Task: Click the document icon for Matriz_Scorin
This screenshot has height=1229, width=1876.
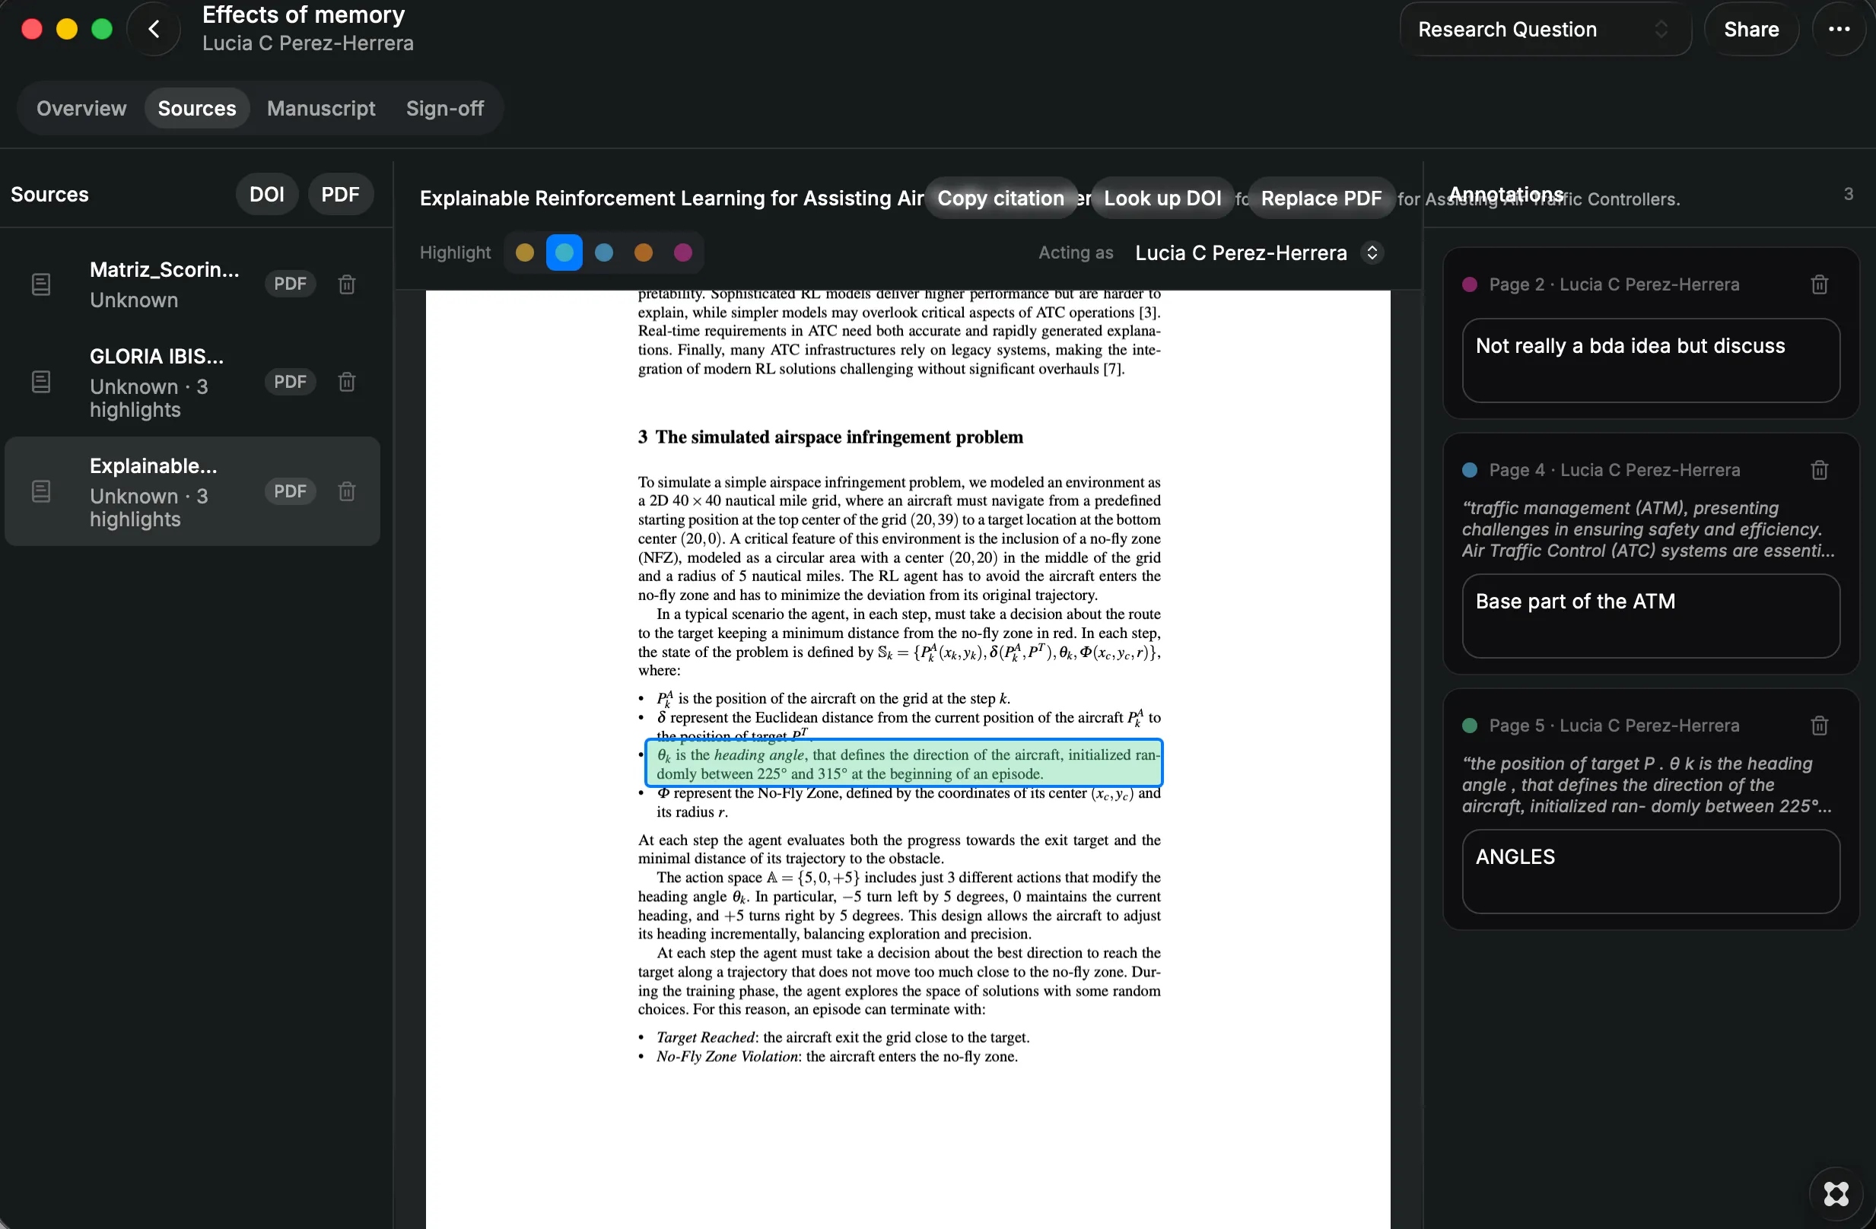Action: pos(41,284)
